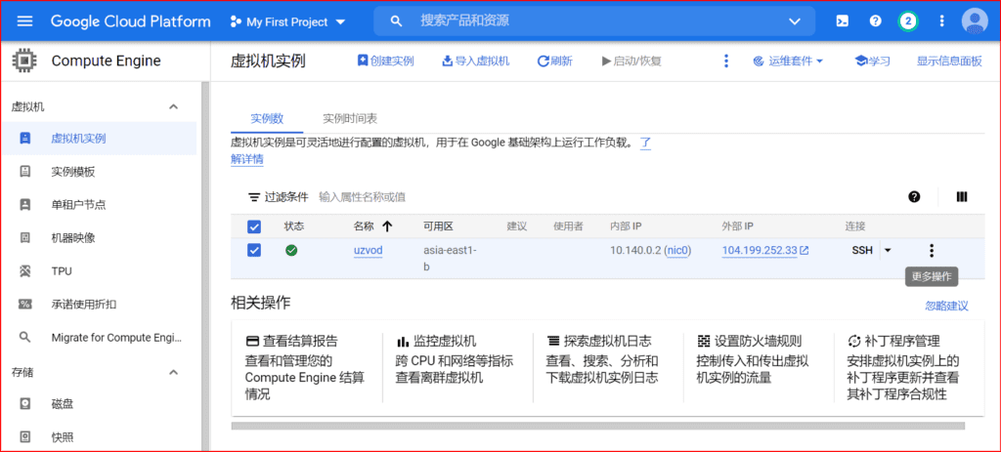Open table help question mark icon

click(x=914, y=197)
